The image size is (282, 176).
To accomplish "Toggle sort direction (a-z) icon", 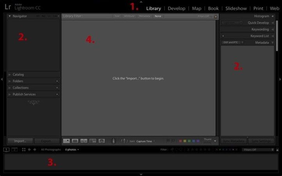I will (124, 141).
